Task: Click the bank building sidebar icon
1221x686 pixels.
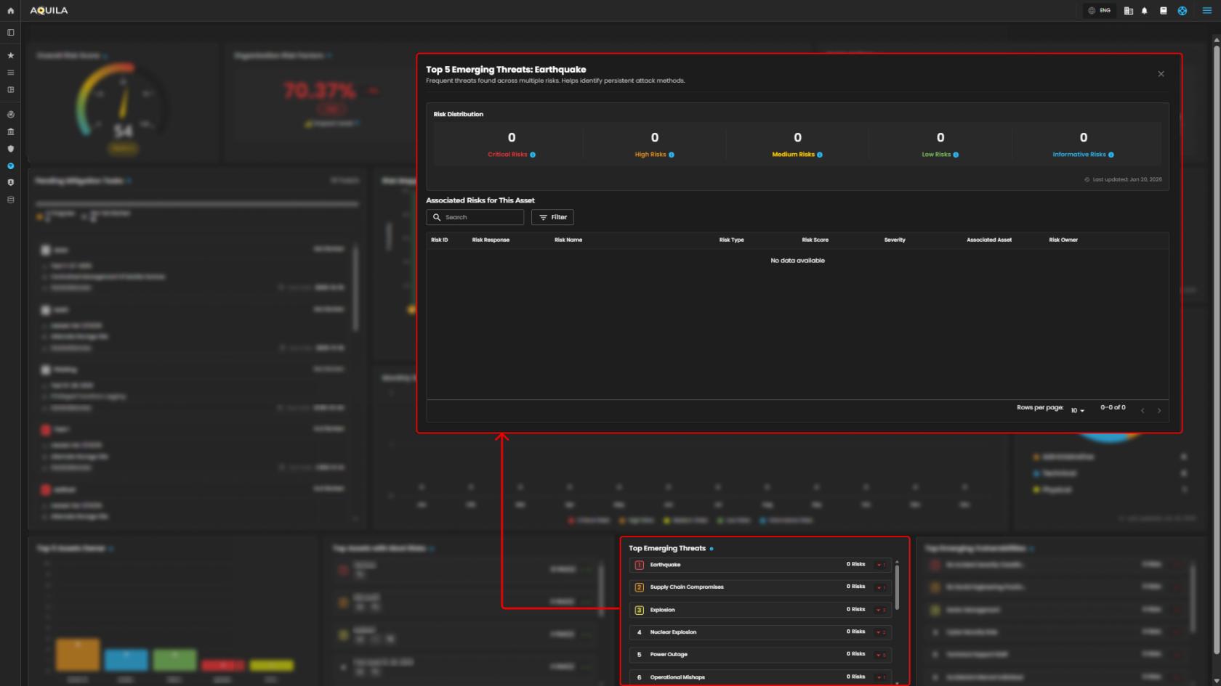Action: pyautogui.click(x=10, y=131)
